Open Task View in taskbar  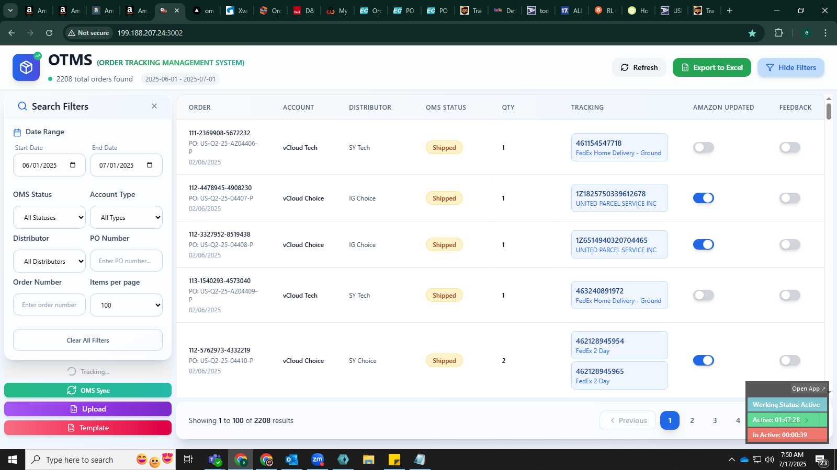coord(188,460)
